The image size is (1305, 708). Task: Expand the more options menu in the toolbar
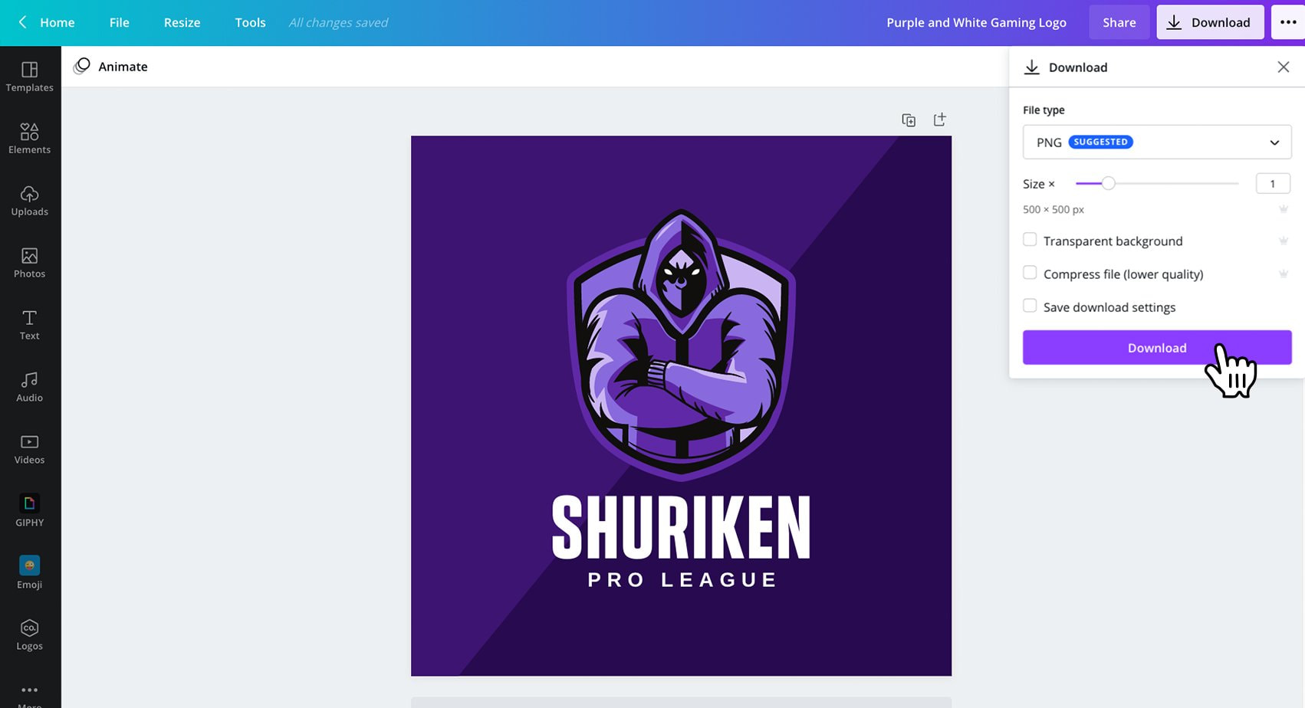(1287, 22)
